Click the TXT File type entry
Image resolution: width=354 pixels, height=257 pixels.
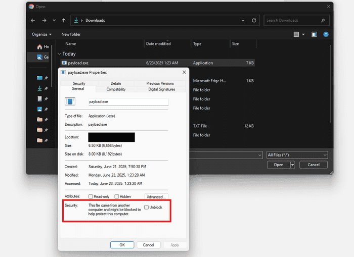(200, 126)
